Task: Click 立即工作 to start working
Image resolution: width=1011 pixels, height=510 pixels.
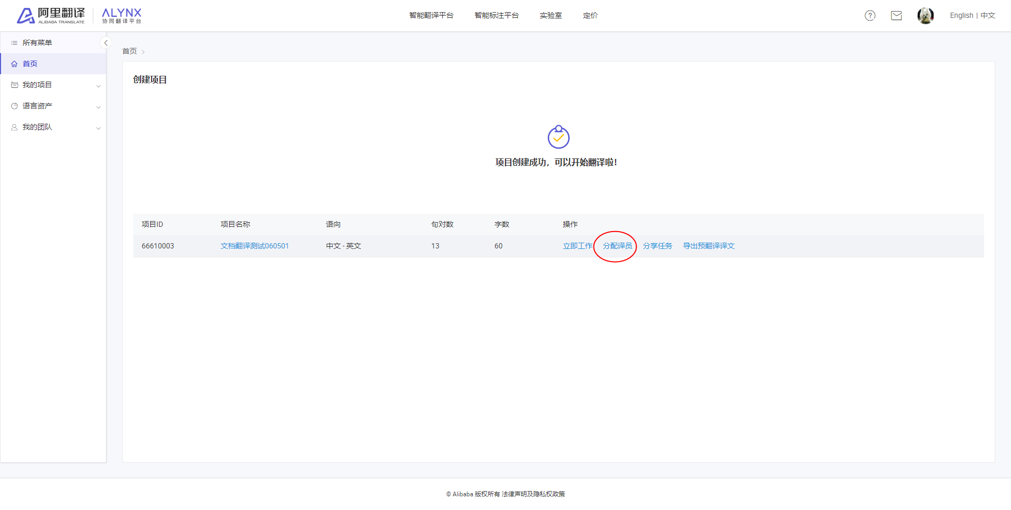Action: pos(578,246)
